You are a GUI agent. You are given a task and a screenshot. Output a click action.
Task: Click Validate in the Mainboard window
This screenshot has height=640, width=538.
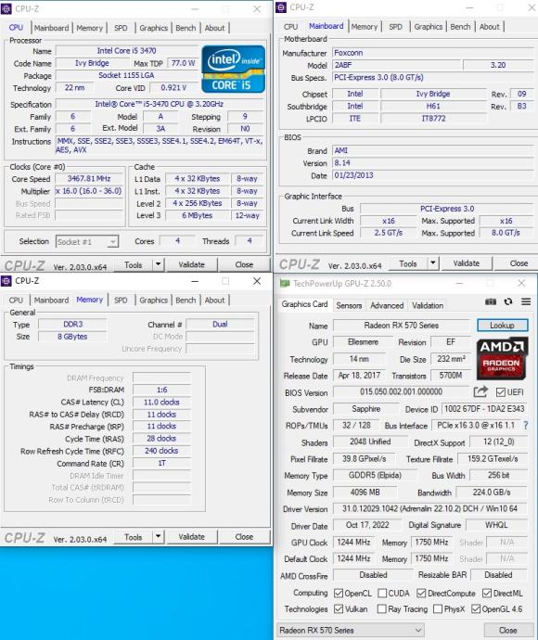tap(467, 263)
